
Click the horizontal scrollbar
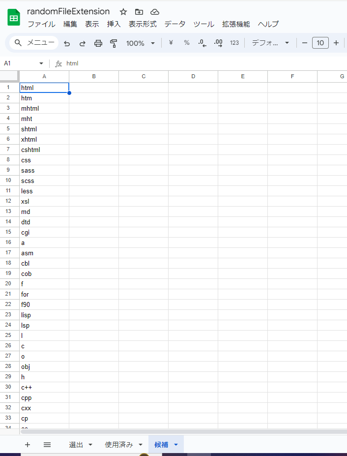183,431
